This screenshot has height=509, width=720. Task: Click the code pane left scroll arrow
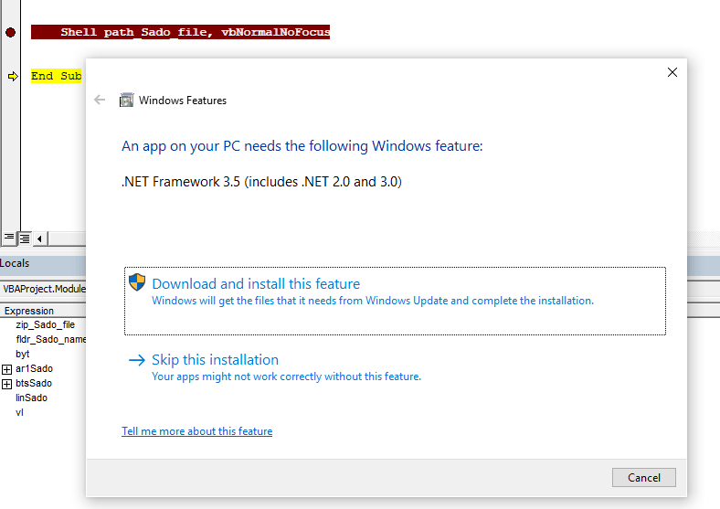39,239
